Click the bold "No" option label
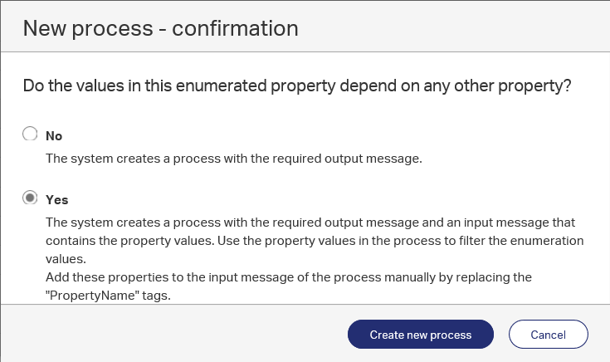610x362 pixels. click(x=54, y=135)
